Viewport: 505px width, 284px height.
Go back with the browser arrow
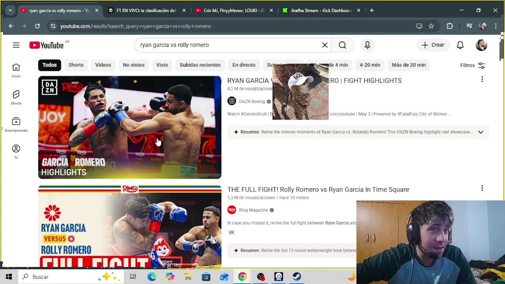coord(11,26)
